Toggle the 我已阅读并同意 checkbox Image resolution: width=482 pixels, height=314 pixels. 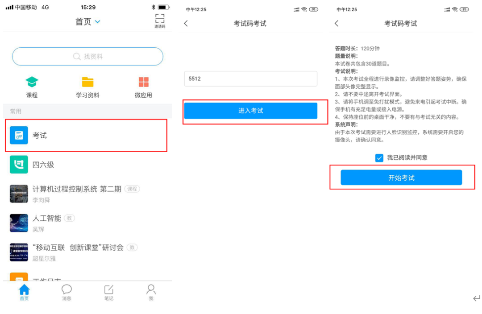(x=379, y=158)
